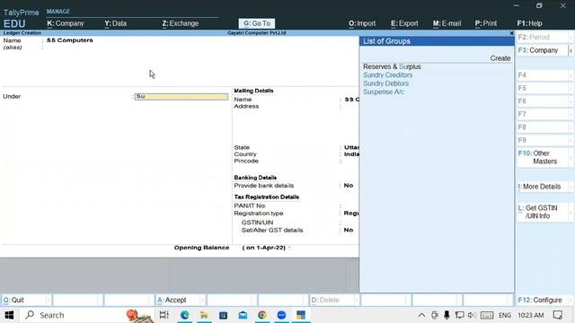Open the blue round app in taskbar
Image resolution: width=575 pixels, height=323 pixels.
click(x=281, y=315)
